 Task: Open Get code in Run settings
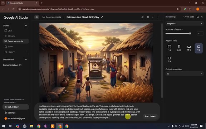click(189, 17)
